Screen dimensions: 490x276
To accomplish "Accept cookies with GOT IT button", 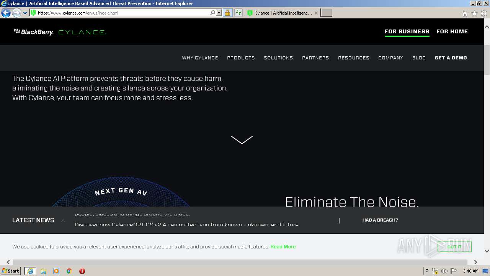I will pos(454,246).
